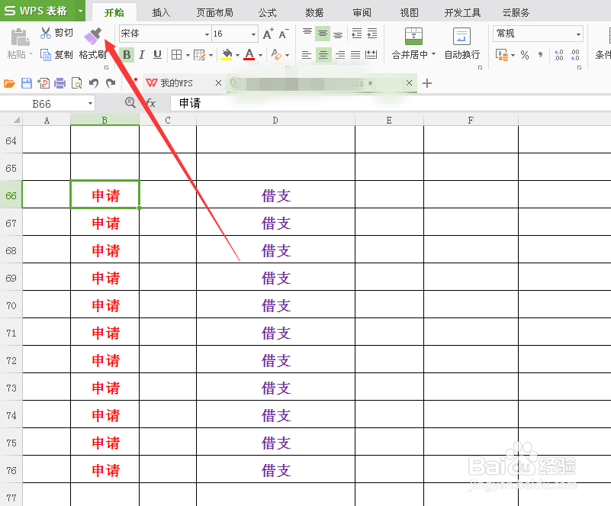
Task: Increase indent icon
Action: [372, 34]
